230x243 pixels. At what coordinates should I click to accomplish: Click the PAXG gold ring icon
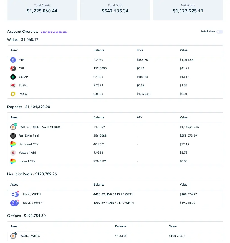pyautogui.click(x=13, y=94)
